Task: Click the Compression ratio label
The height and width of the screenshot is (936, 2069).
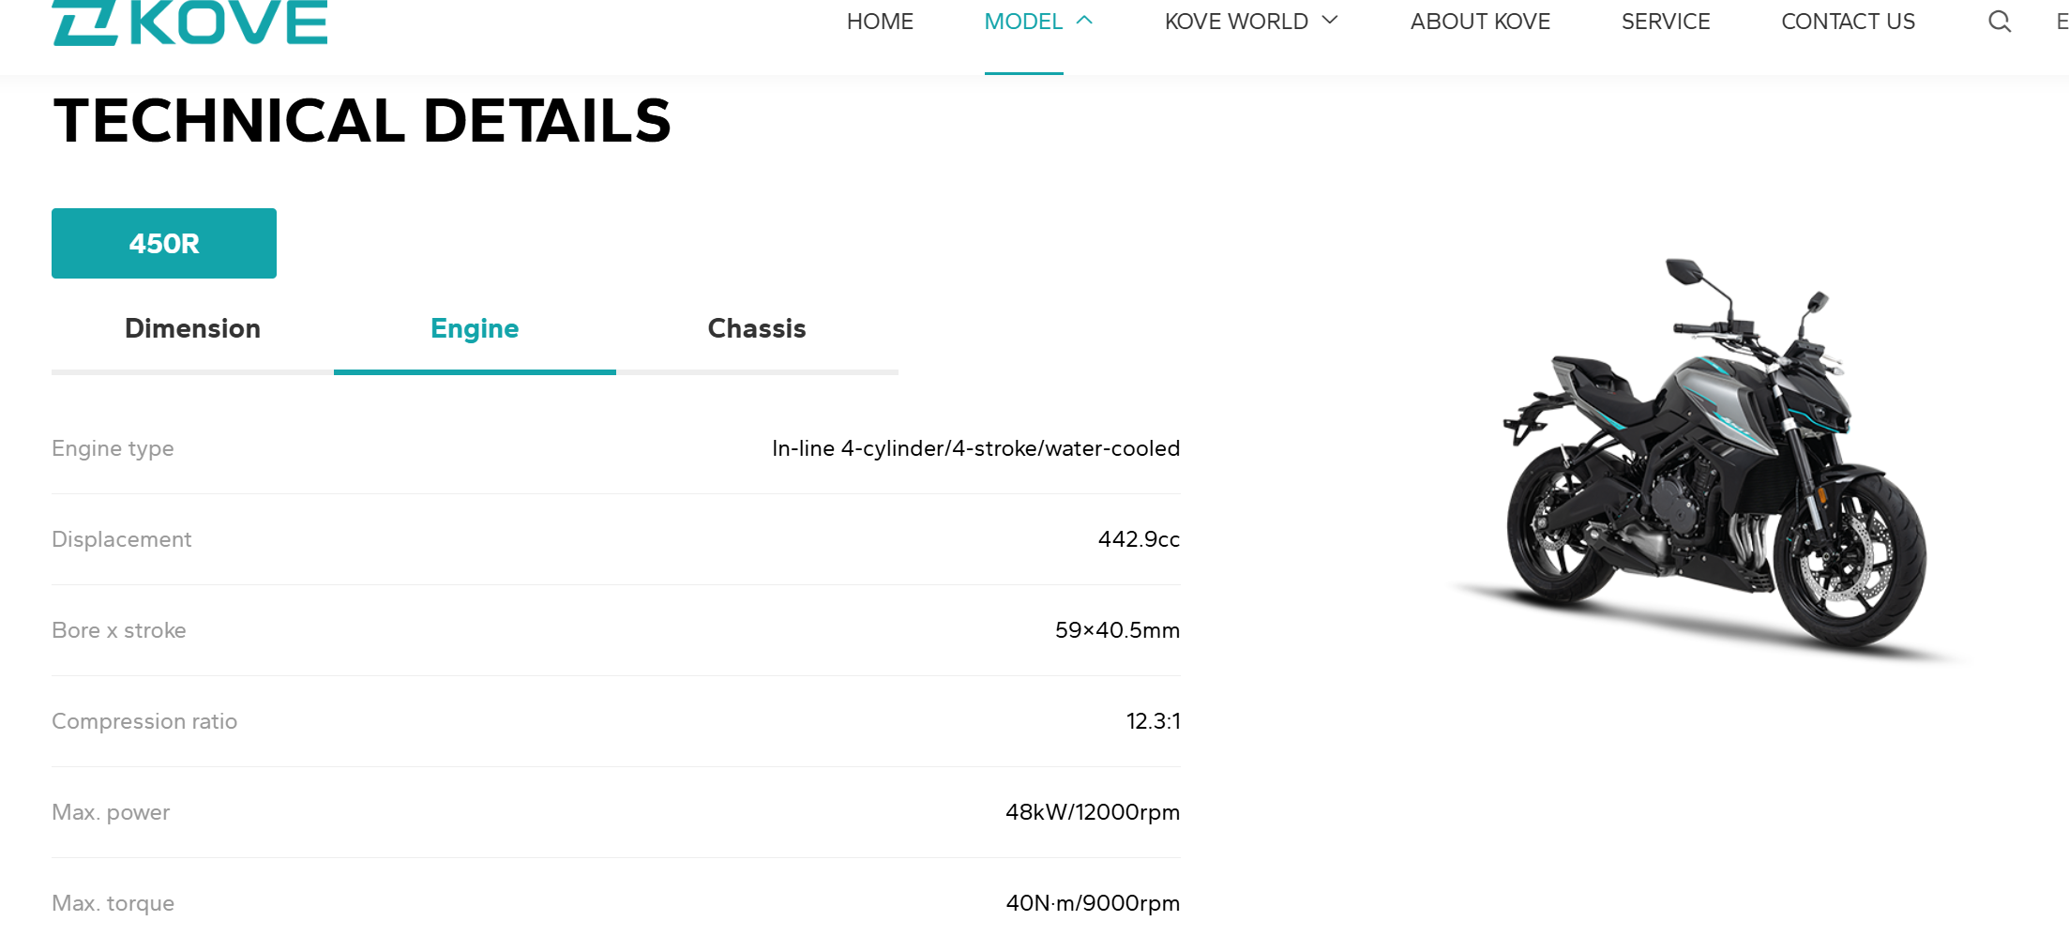Action: tap(144, 721)
